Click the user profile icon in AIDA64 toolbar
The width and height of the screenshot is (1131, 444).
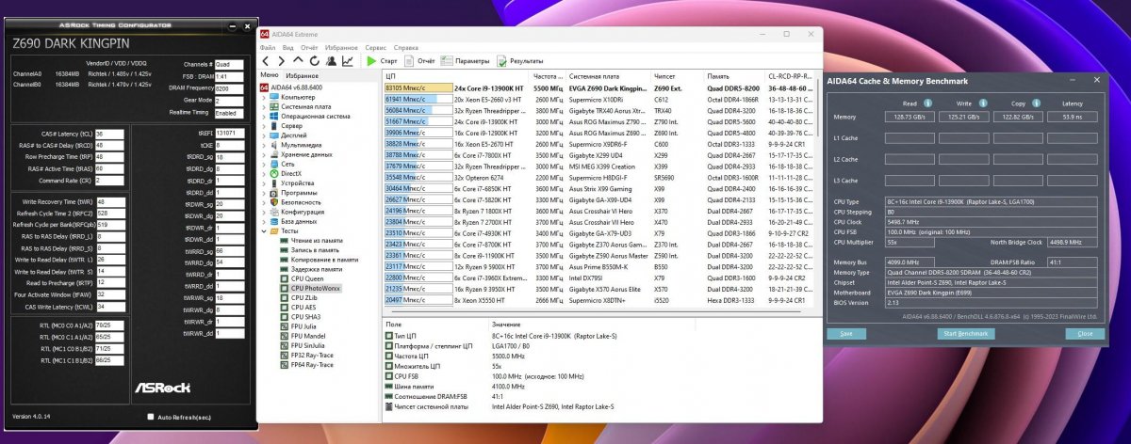coord(331,61)
